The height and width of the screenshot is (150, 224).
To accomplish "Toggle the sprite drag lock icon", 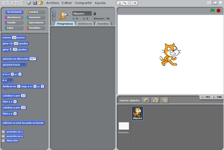I will 95,13.
